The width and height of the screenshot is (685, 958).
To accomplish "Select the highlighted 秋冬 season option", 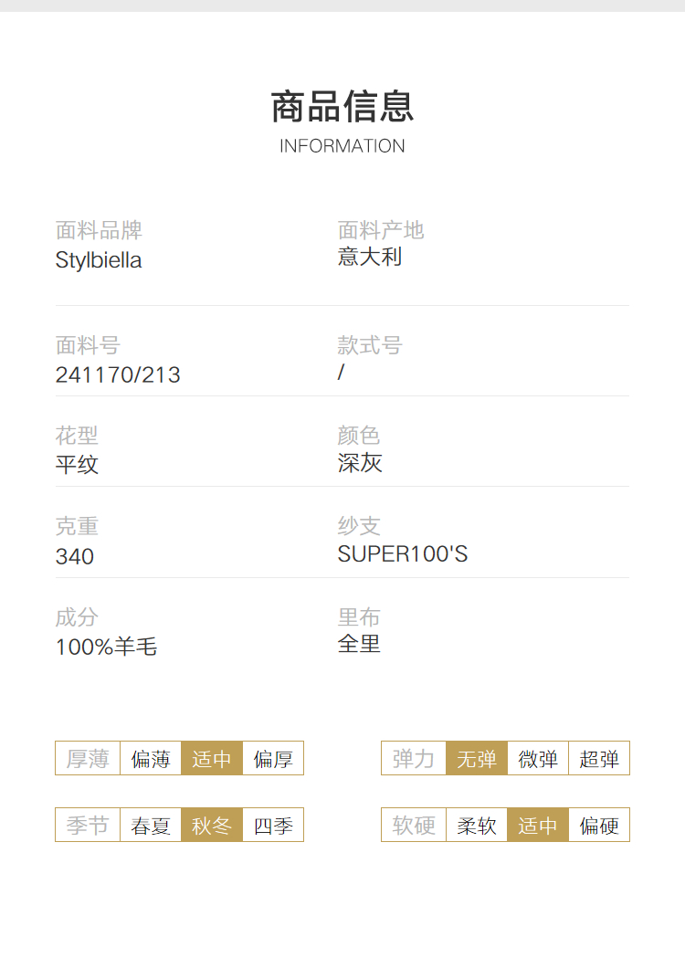I will click(x=212, y=825).
